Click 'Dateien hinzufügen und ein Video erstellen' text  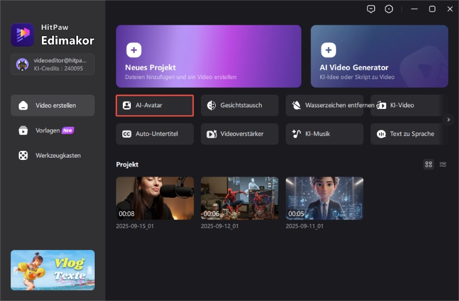[181, 77]
